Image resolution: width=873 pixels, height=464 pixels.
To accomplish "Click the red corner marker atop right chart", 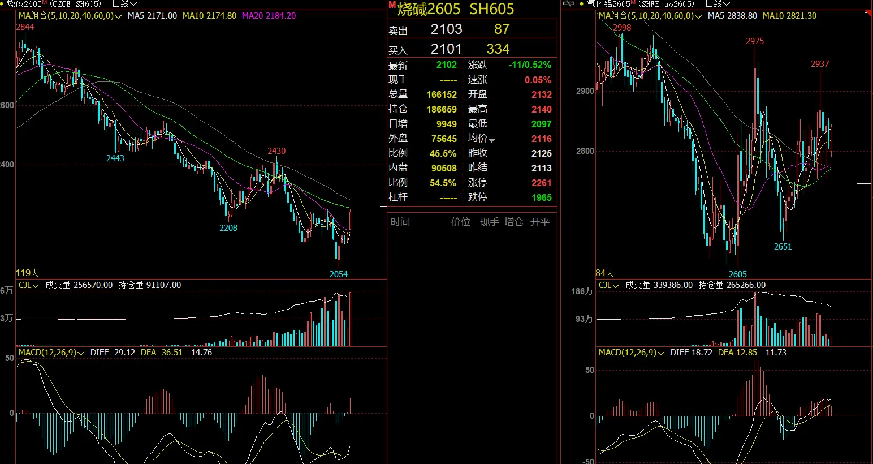I will coord(868,13).
